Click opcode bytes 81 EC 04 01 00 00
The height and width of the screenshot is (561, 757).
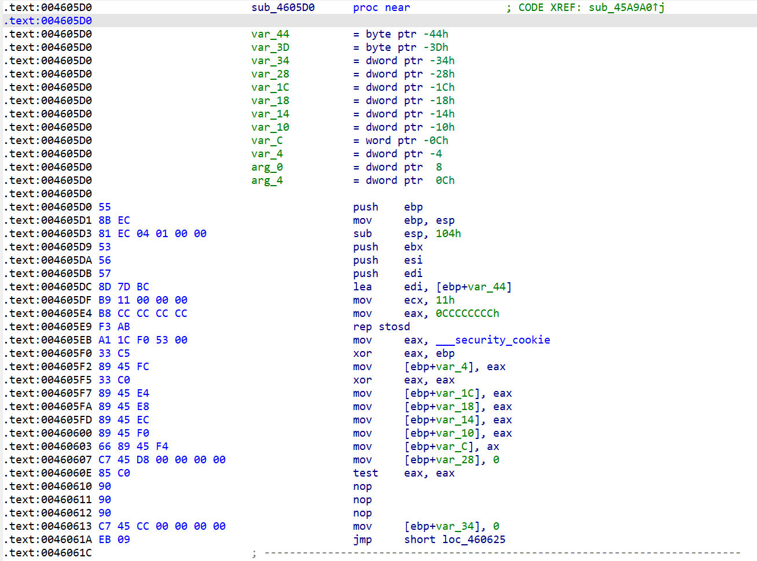[x=152, y=234]
